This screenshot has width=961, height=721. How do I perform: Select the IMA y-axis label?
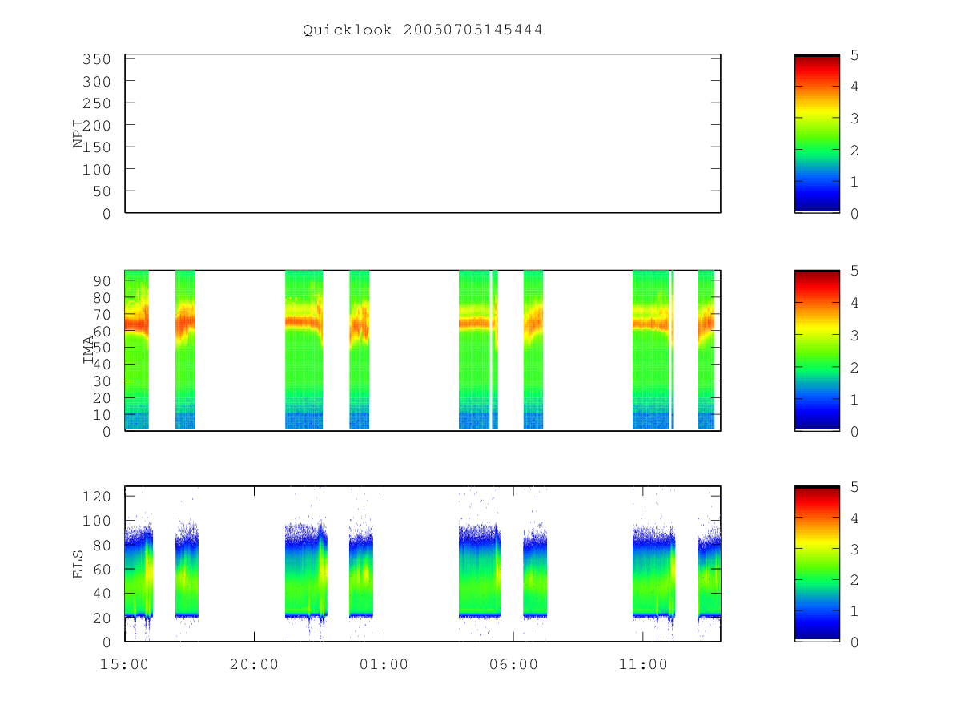point(89,350)
